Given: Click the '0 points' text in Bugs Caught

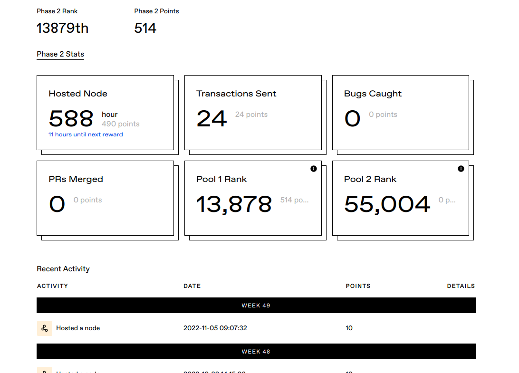Looking at the screenshot, I should [383, 114].
